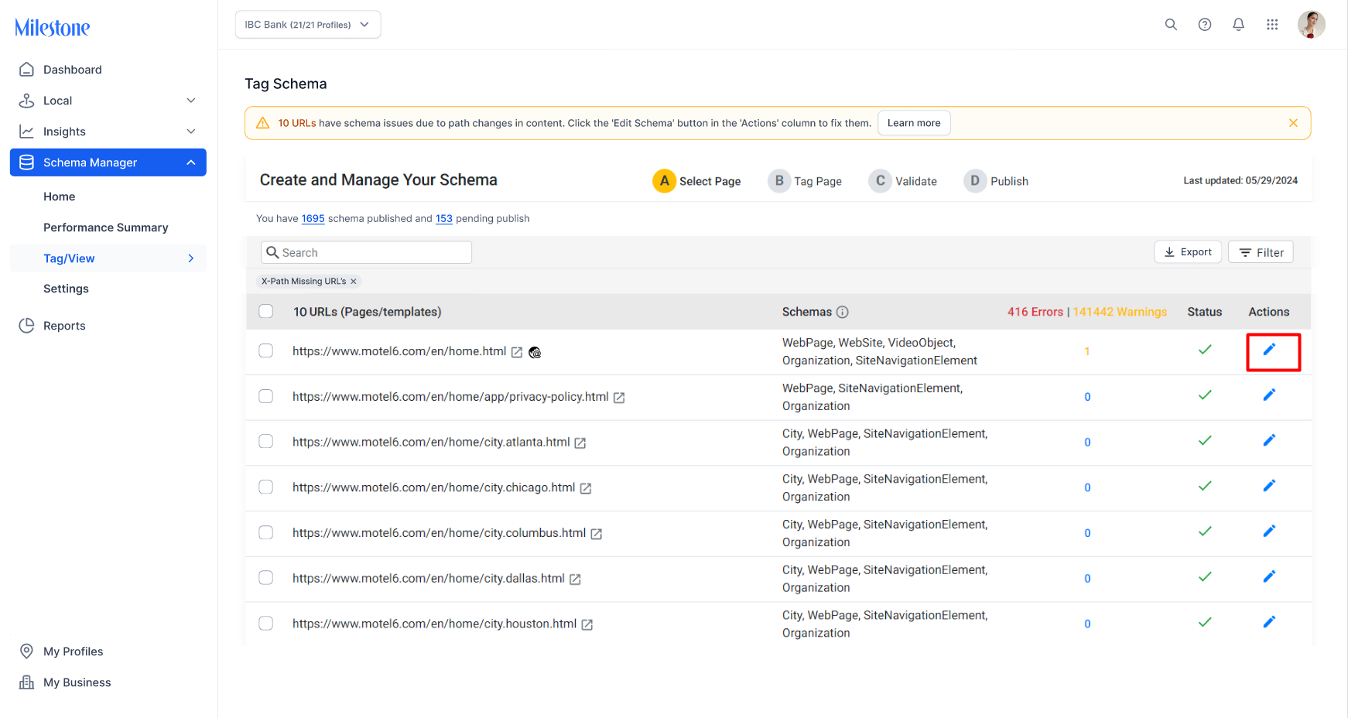Open city.houston.html external link icon
Image resolution: width=1348 pixels, height=718 pixels.
point(587,625)
